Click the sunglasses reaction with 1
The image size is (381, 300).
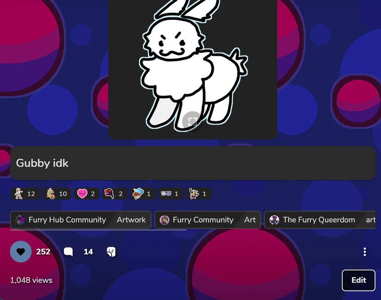[170, 194]
